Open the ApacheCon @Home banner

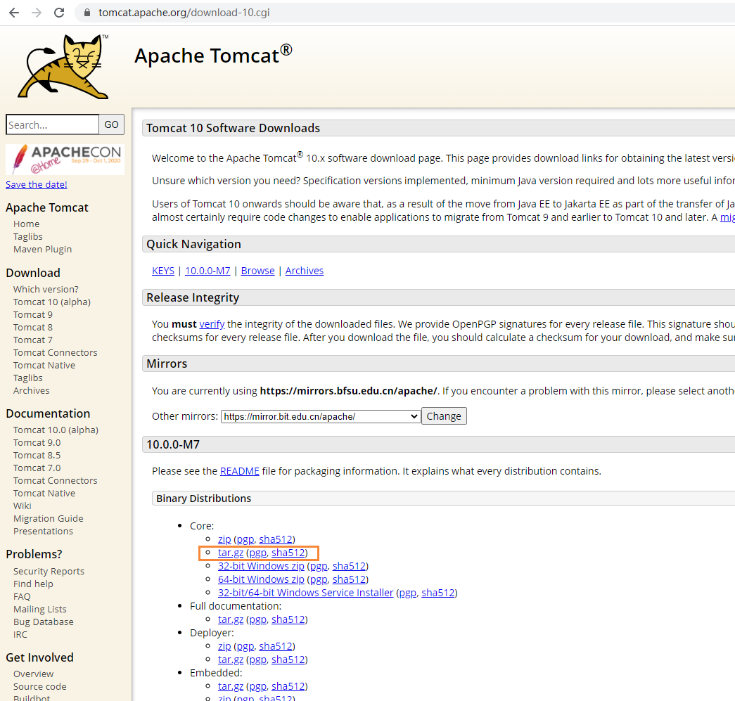click(65, 160)
